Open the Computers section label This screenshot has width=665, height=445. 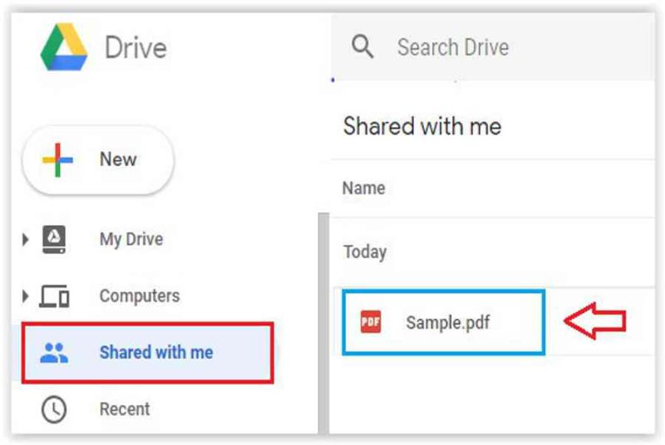coord(140,296)
